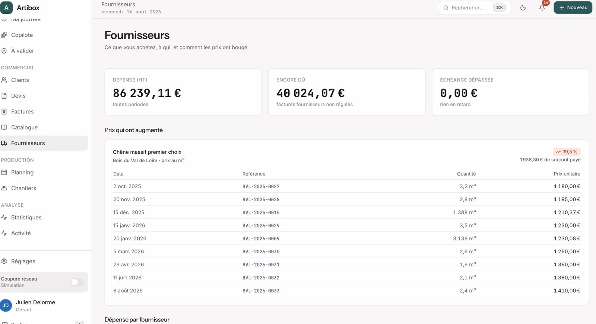
Task: Click the Factures invoice icon
Action: (4, 112)
